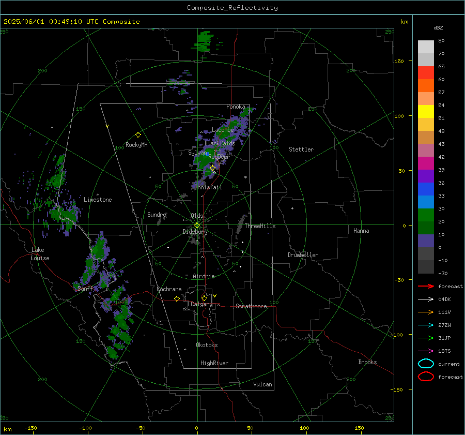
Task: Click the dBZ legend heading
Action: pos(438,27)
